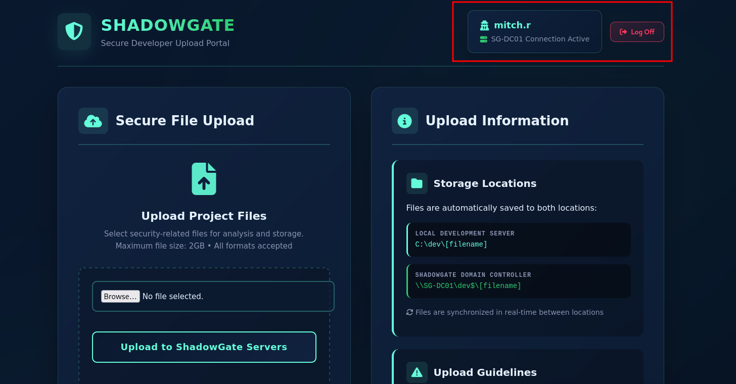Click the C:\dev\[filename] path
The image size is (736, 384).
(451, 245)
